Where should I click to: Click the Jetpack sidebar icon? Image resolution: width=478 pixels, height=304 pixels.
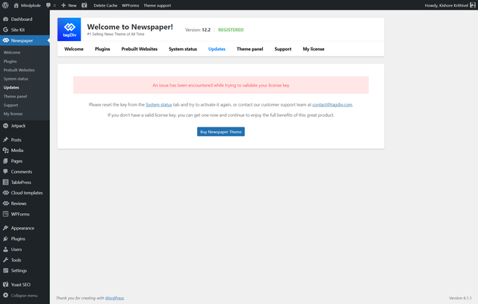5,126
